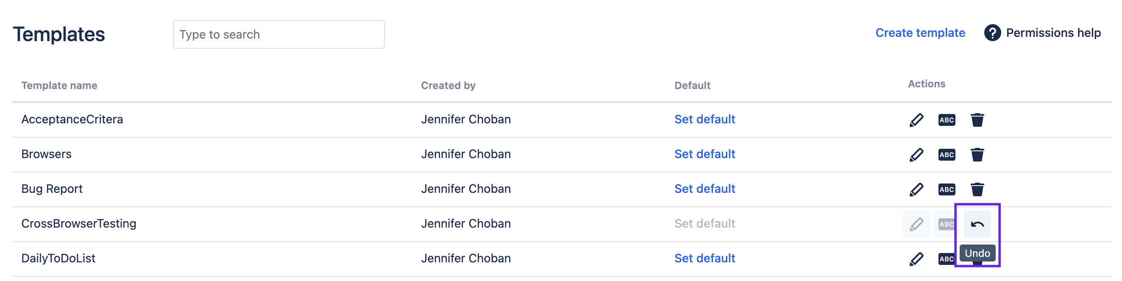Image resolution: width=1122 pixels, height=281 pixels.
Task: Set Bug Report as default template
Action: (x=704, y=189)
